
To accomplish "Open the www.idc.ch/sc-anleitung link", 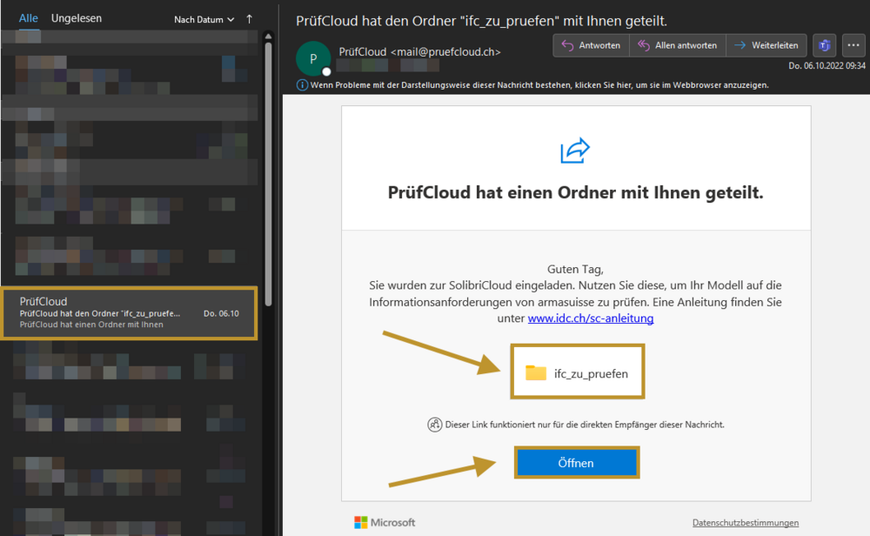I will pyautogui.click(x=591, y=318).
